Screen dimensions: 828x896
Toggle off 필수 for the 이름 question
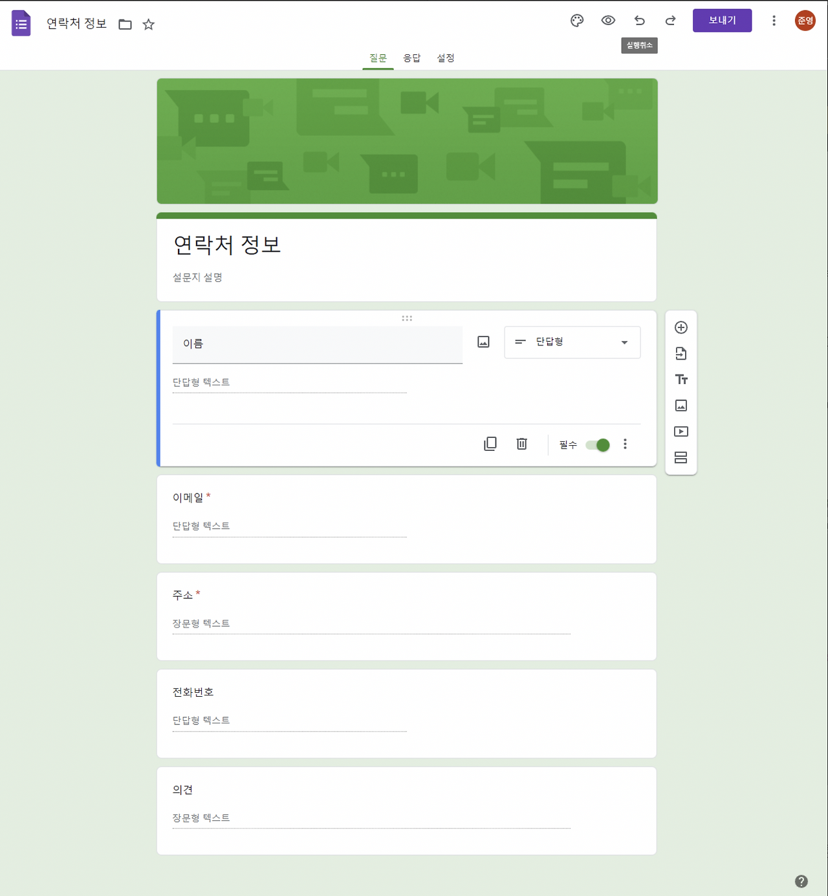[x=597, y=444]
